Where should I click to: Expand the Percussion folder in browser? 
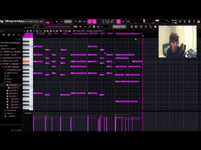click(12, 110)
